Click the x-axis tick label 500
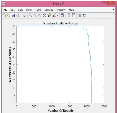Viewport: 117px width, 113px height. point(34,106)
